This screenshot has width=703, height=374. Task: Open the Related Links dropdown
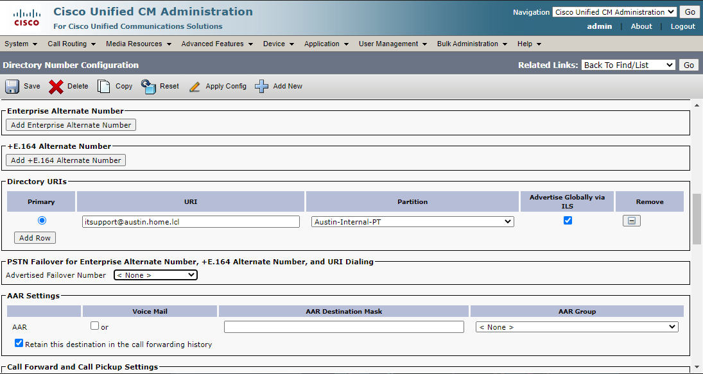click(628, 65)
